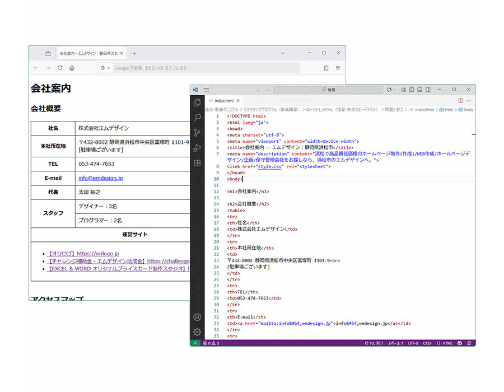Open the Run and Debug view
This screenshot has height=392, width=504.
pos(197,148)
